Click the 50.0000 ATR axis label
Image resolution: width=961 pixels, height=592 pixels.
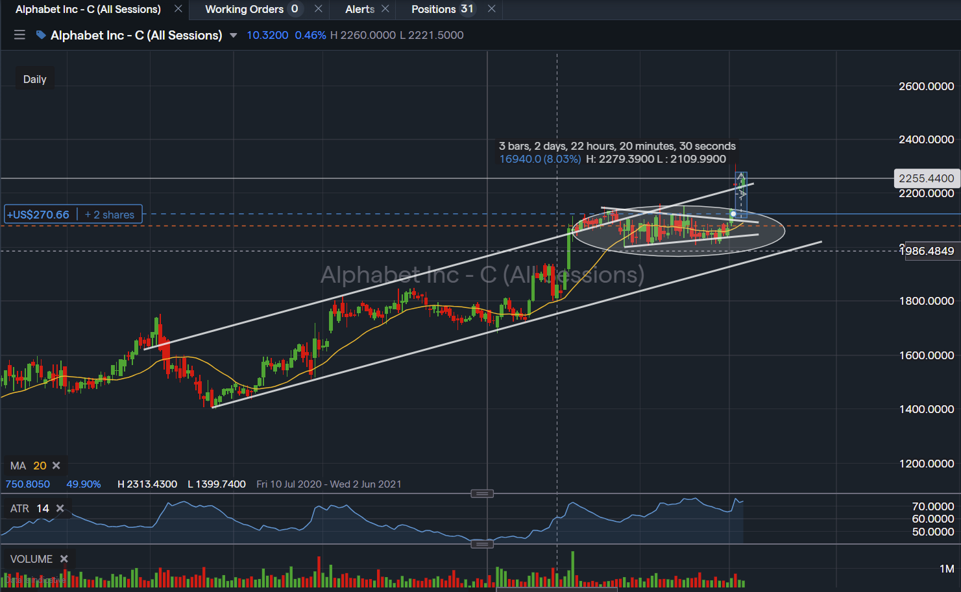tap(933, 532)
